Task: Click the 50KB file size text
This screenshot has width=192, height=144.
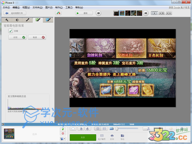Action: (132, 124)
